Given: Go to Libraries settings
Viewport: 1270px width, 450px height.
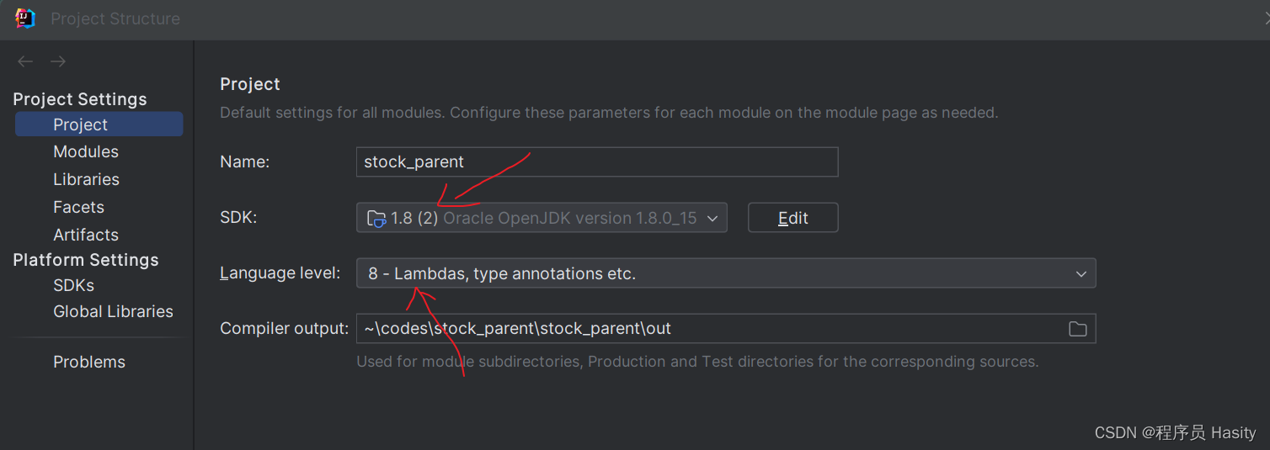Looking at the screenshot, I should tap(86, 180).
